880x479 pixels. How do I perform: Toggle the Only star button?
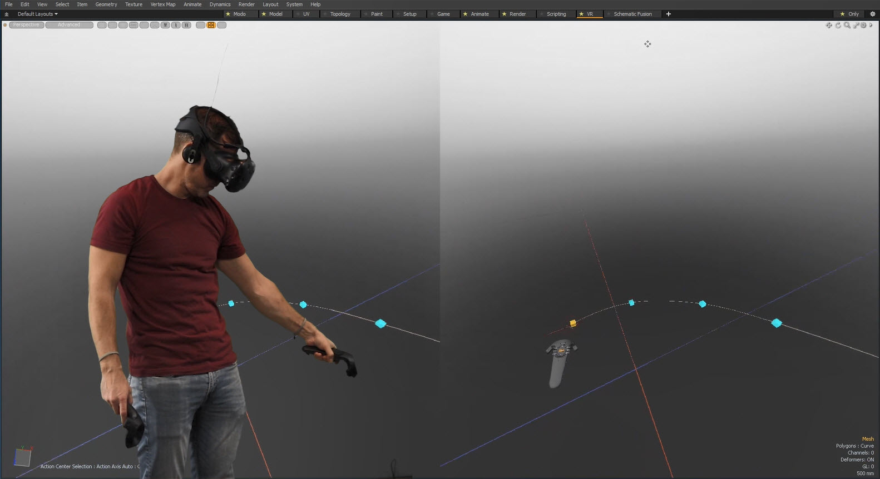[842, 14]
